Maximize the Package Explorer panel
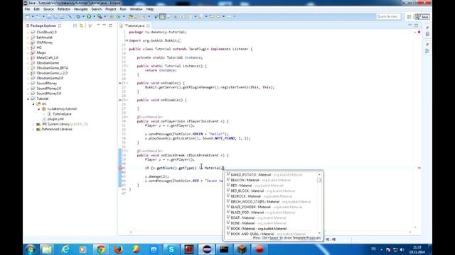The image size is (455, 255). tap(111, 25)
